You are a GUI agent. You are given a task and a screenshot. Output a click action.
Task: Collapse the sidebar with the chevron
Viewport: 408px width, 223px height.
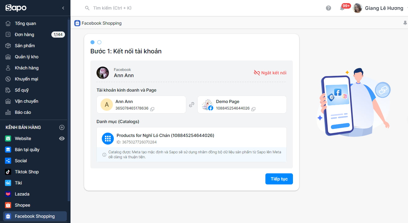[x=63, y=8]
